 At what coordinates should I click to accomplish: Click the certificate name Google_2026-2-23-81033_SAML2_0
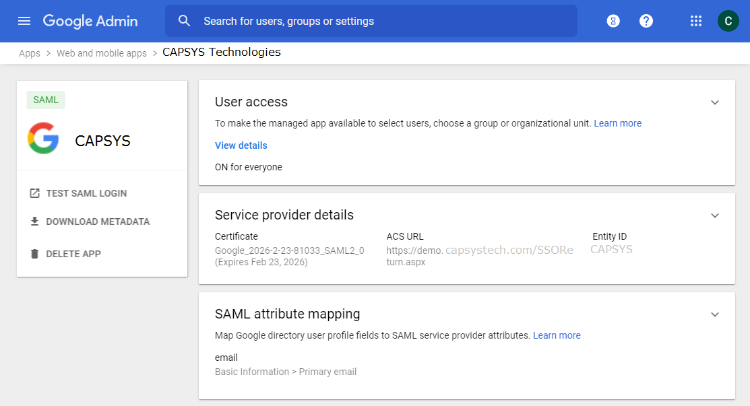[x=289, y=250]
